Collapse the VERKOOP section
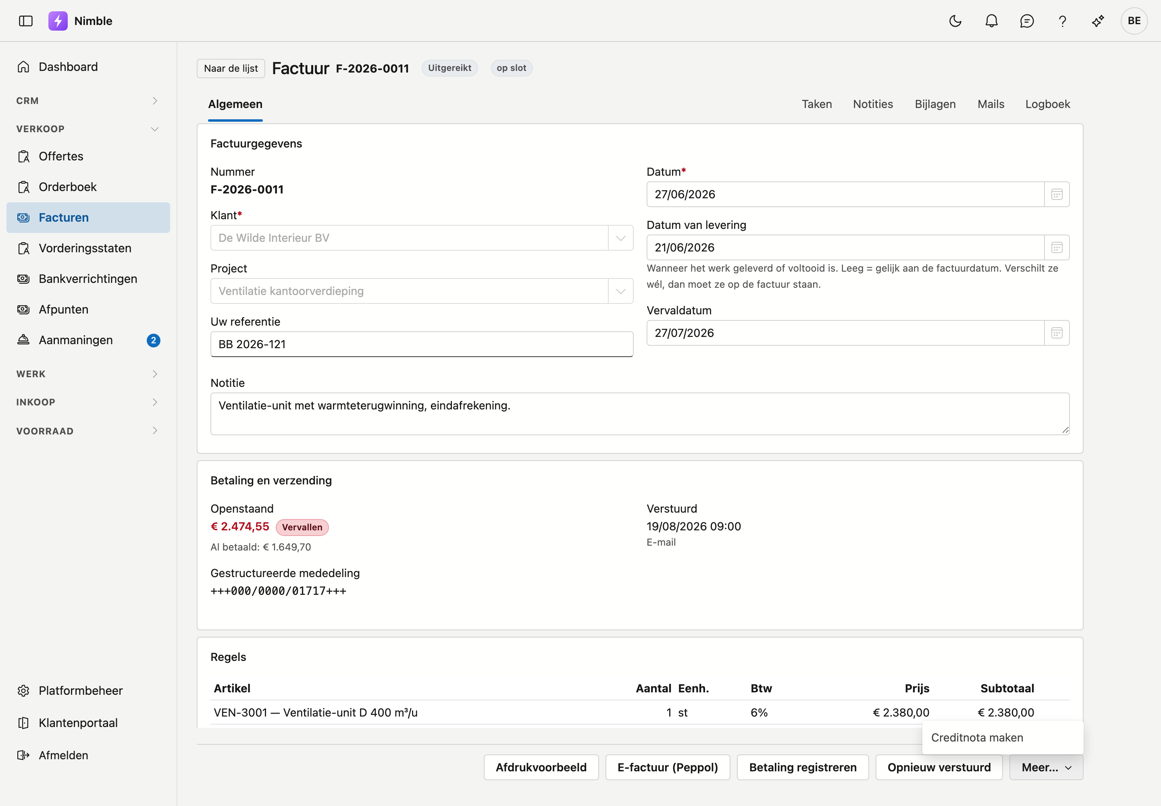This screenshot has width=1161, height=806. (x=88, y=129)
